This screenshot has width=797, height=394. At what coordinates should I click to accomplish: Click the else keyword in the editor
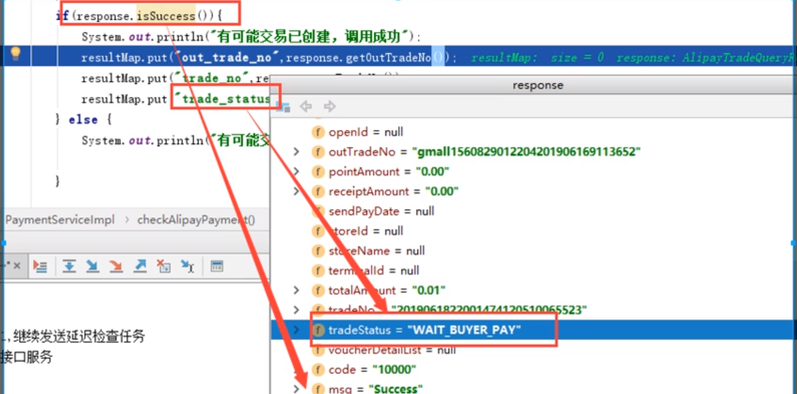82,120
